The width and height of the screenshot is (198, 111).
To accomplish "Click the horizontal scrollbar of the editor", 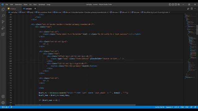I will click(x=75, y=105).
